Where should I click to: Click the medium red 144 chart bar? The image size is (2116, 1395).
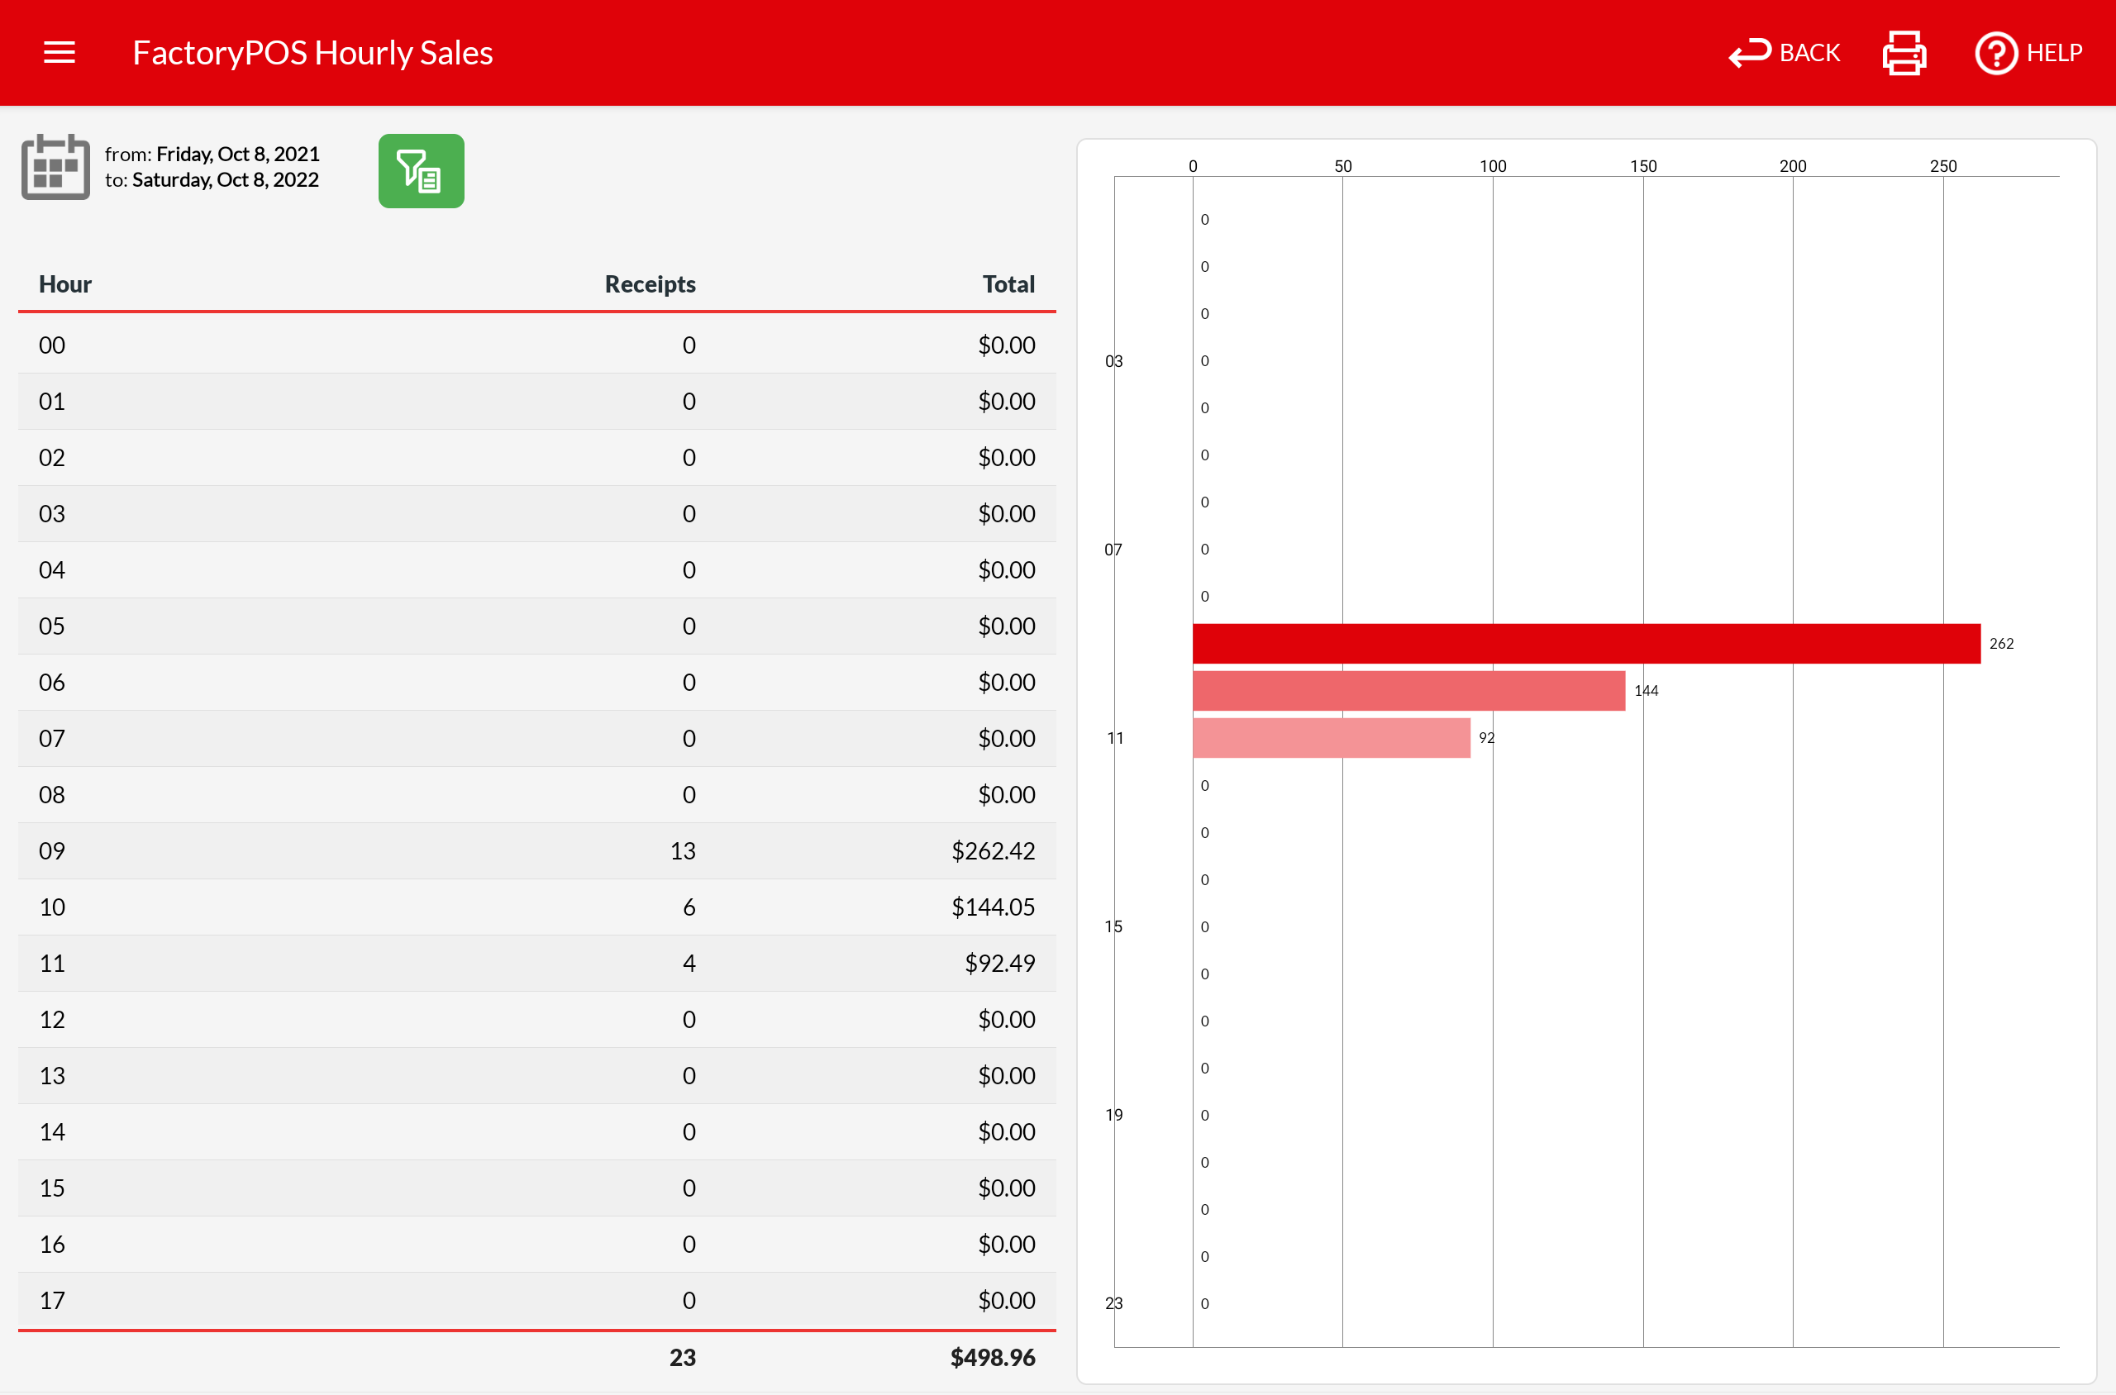point(1408,690)
